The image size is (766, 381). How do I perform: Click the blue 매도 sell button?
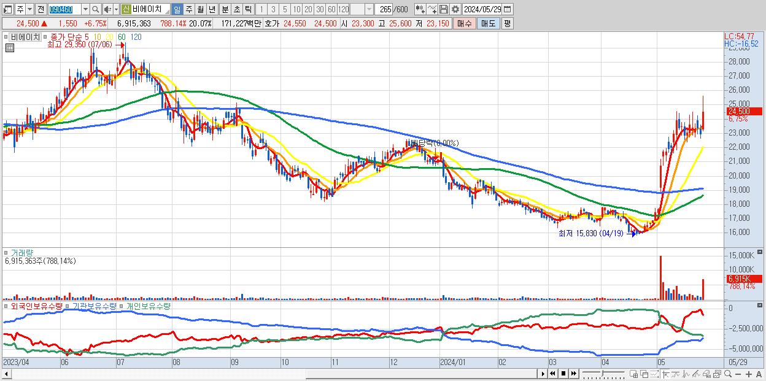coord(488,23)
